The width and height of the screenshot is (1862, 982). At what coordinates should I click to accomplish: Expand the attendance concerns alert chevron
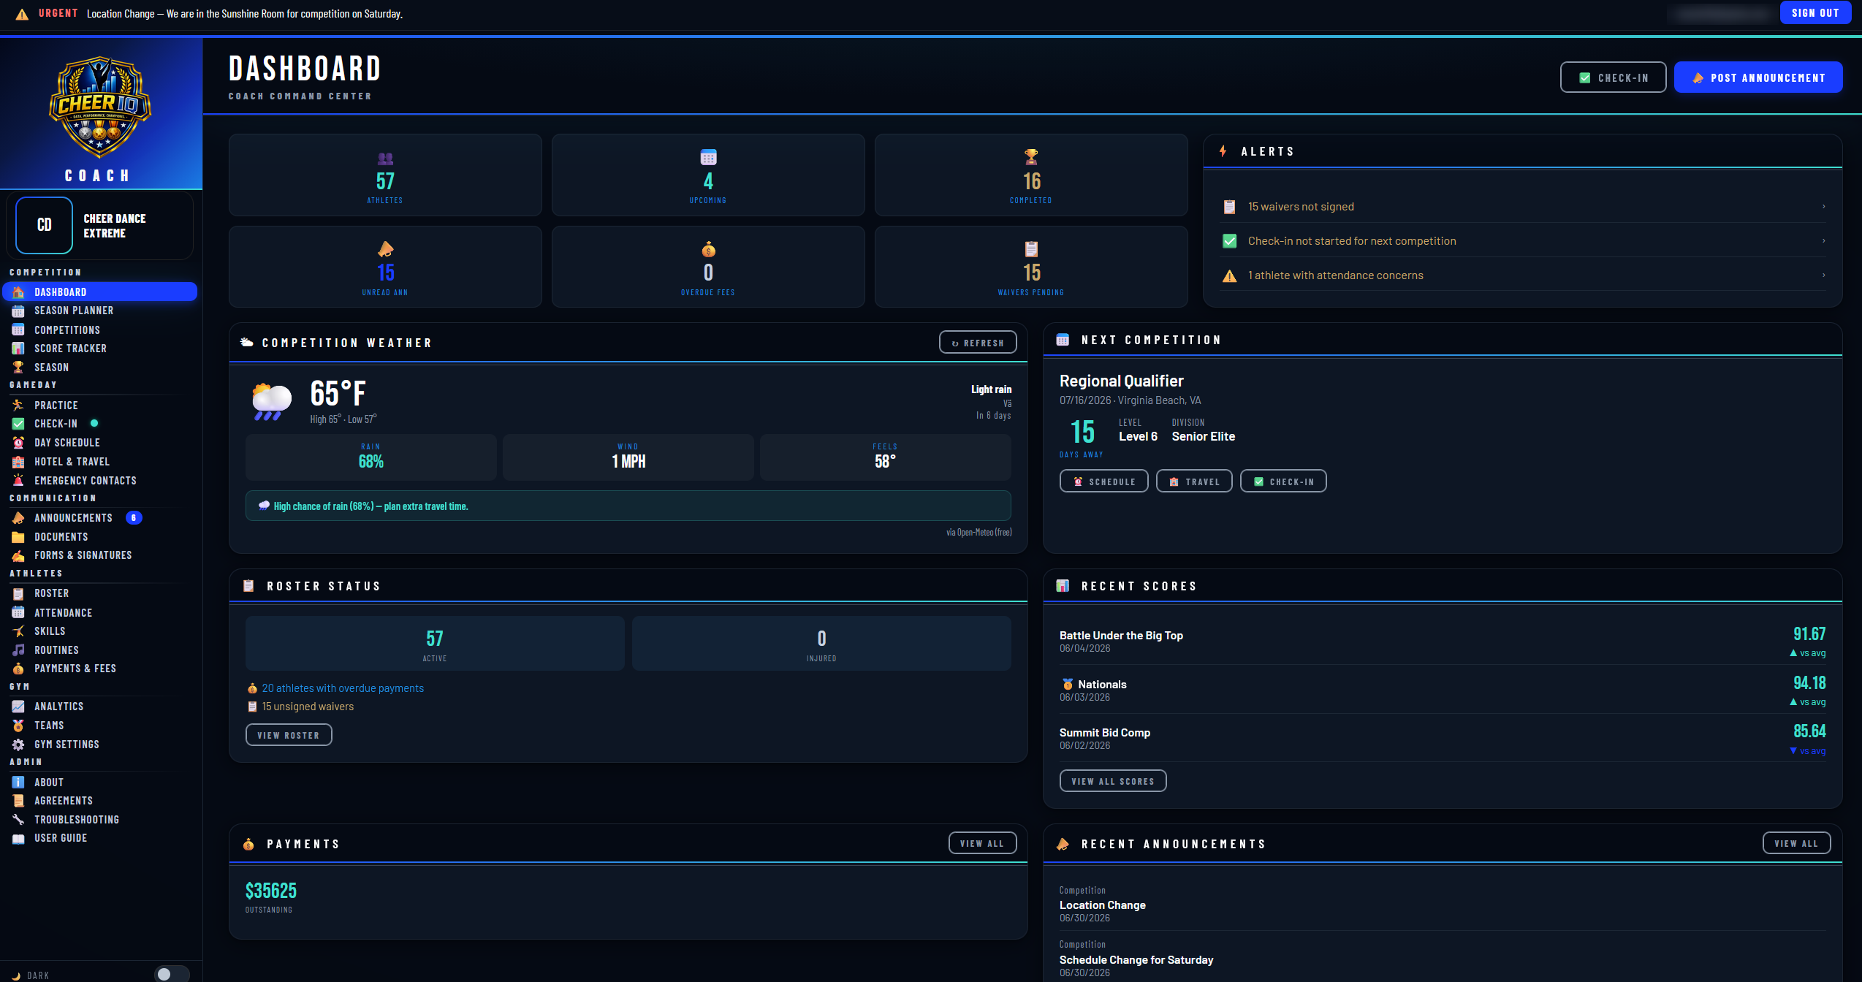1824,275
